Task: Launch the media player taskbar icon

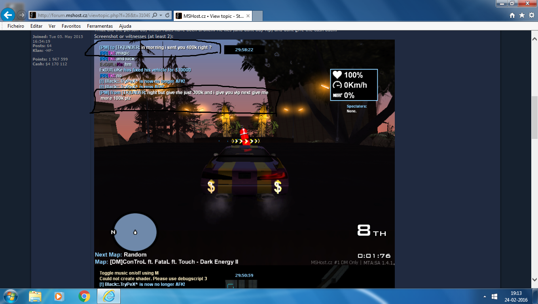Action: coord(59,296)
